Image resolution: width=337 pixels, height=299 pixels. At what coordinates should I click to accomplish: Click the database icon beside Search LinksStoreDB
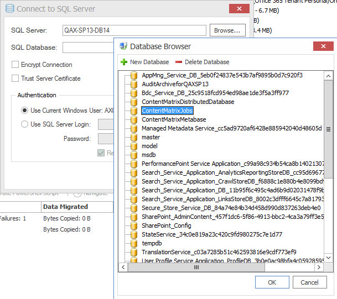click(x=134, y=199)
